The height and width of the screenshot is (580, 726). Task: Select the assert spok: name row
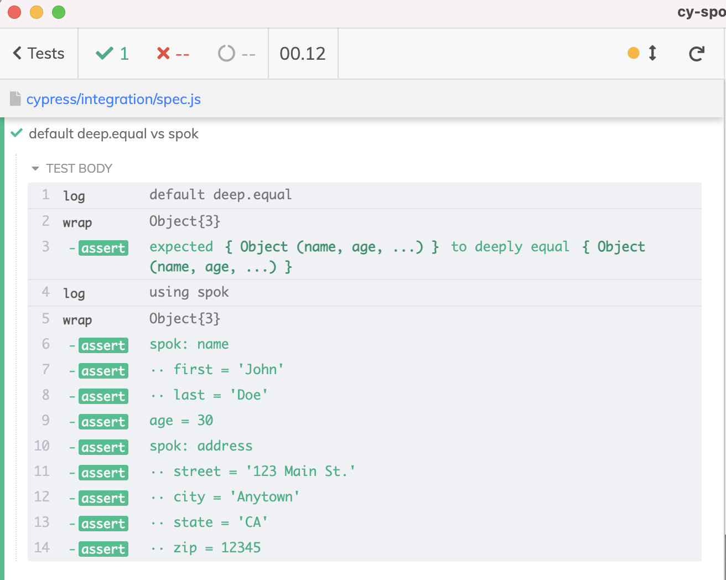365,345
